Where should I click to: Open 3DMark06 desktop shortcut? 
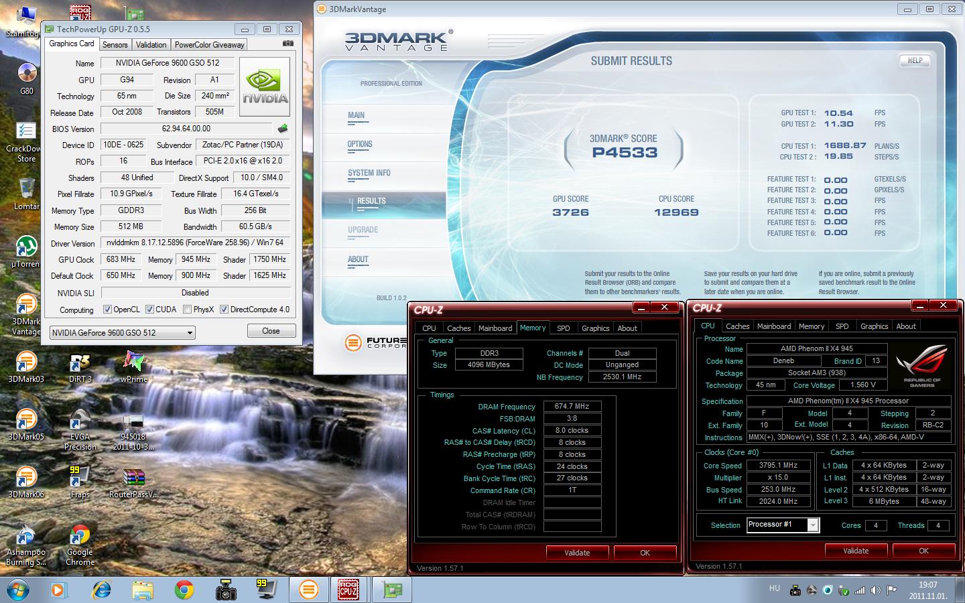(x=26, y=478)
